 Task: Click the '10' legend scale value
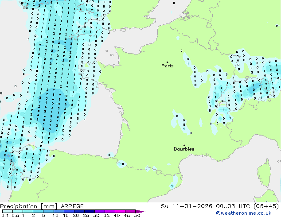tap(55, 215)
